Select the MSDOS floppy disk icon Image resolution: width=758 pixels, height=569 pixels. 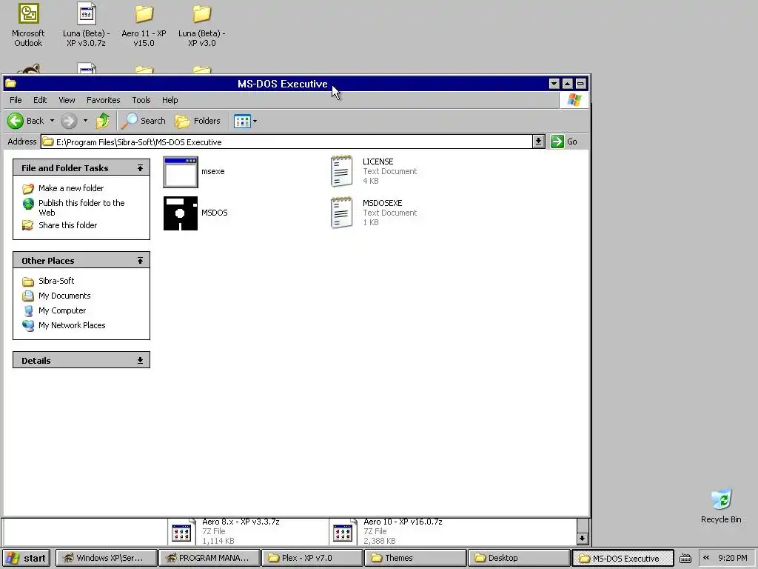(x=181, y=213)
